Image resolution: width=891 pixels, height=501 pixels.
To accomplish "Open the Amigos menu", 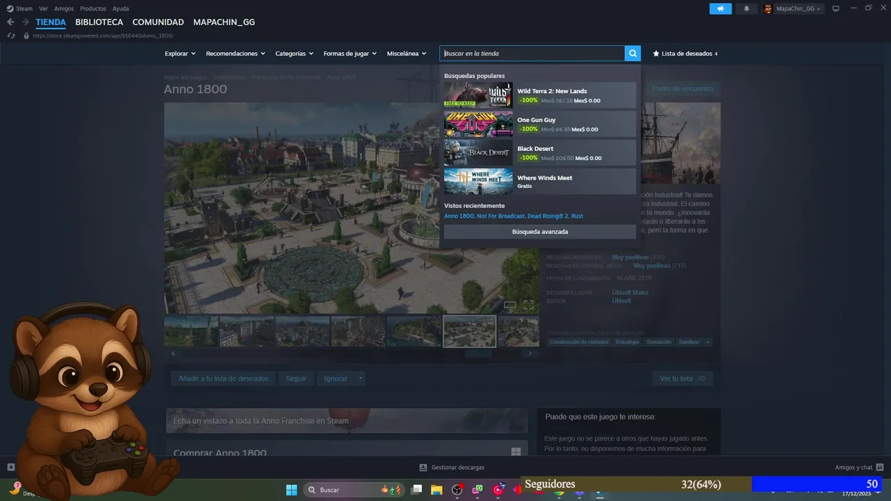I will point(63,8).
